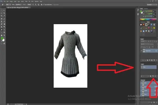Open the layer kind filter dropdown
Image resolution: width=158 pixels, height=105 pixels.
(x=143, y=41)
